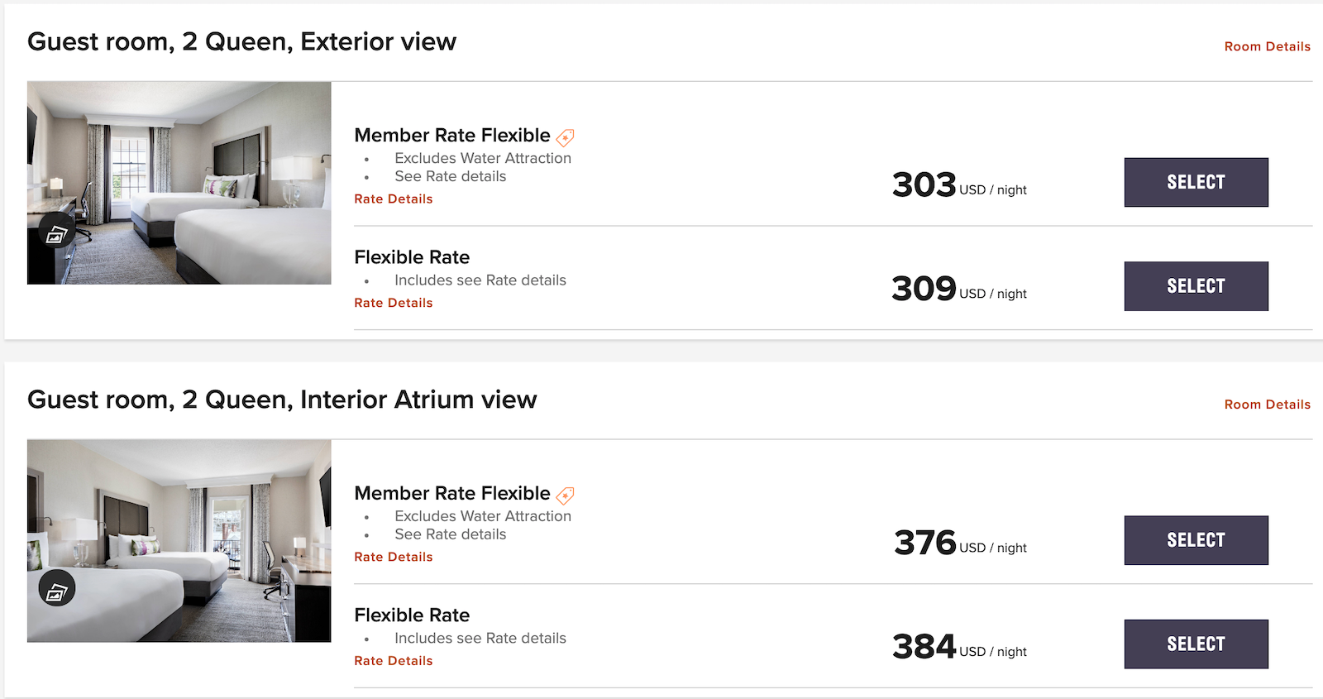Viewport: 1323px width, 699px height.
Task: Open Rate Details for 384 USD flexible rate
Action: [x=394, y=661]
